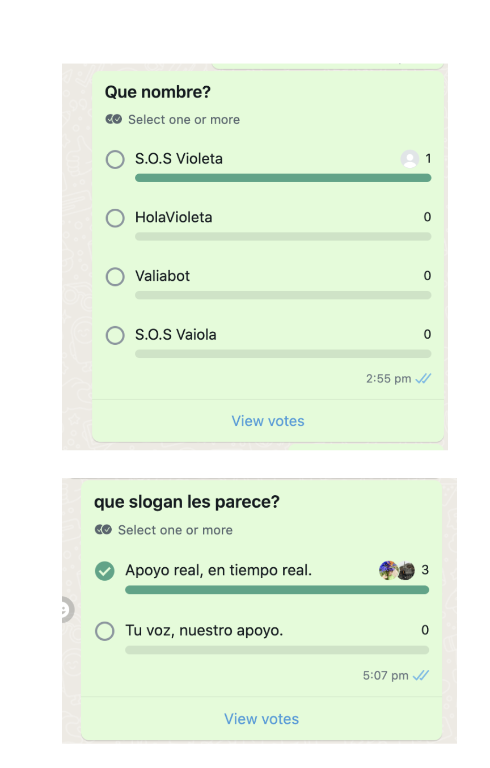Screen dimensions: 490x768
Task: Select the S.O.S Violeta poll option
Action: [x=115, y=159]
